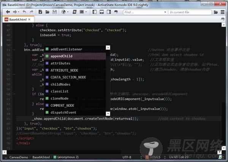Select CDATA_SECTION_NODE in autocomplete list

coord(75,77)
